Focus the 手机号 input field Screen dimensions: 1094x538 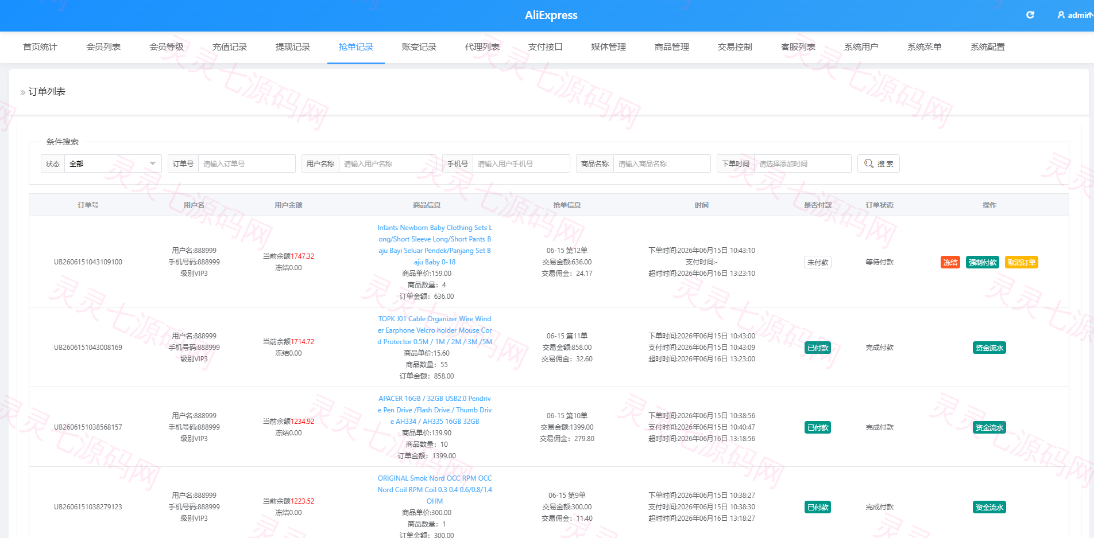point(521,163)
